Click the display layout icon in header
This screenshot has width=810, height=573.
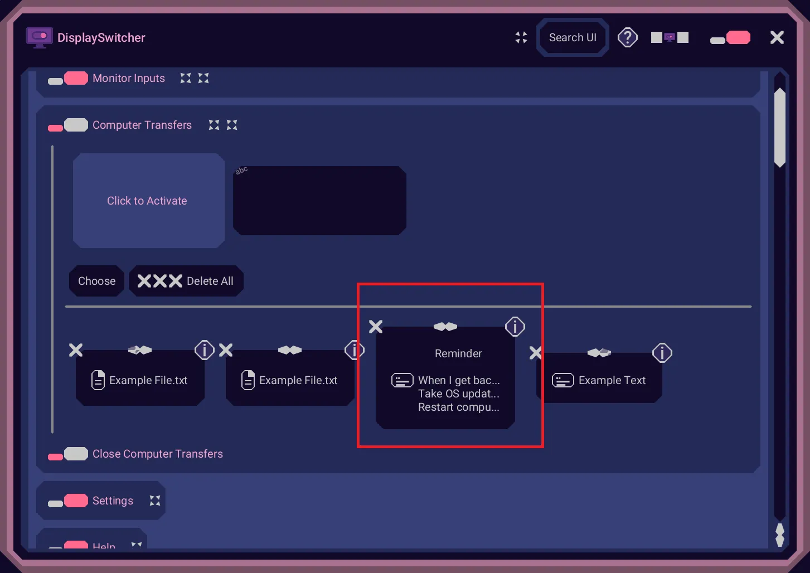tap(670, 37)
